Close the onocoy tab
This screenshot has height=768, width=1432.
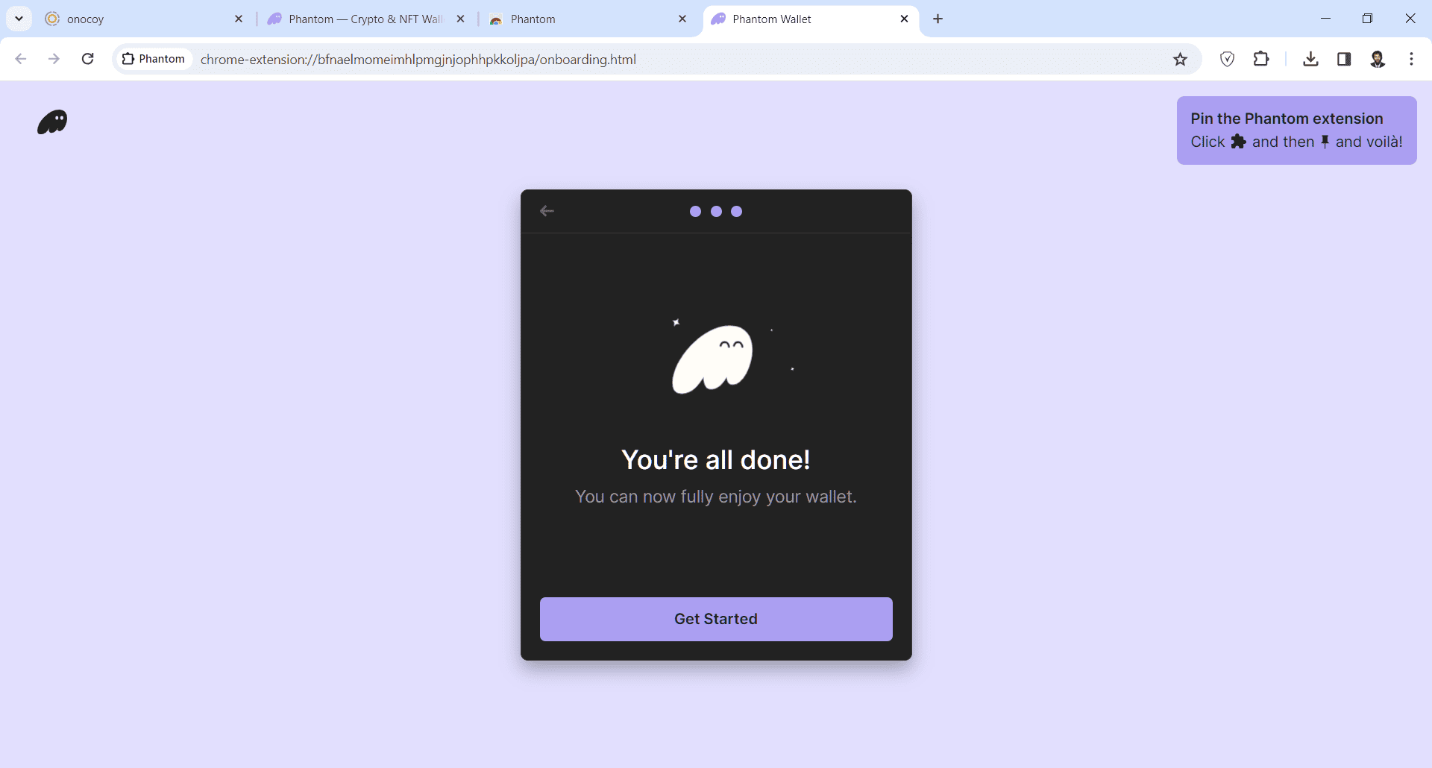tap(239, 19)
